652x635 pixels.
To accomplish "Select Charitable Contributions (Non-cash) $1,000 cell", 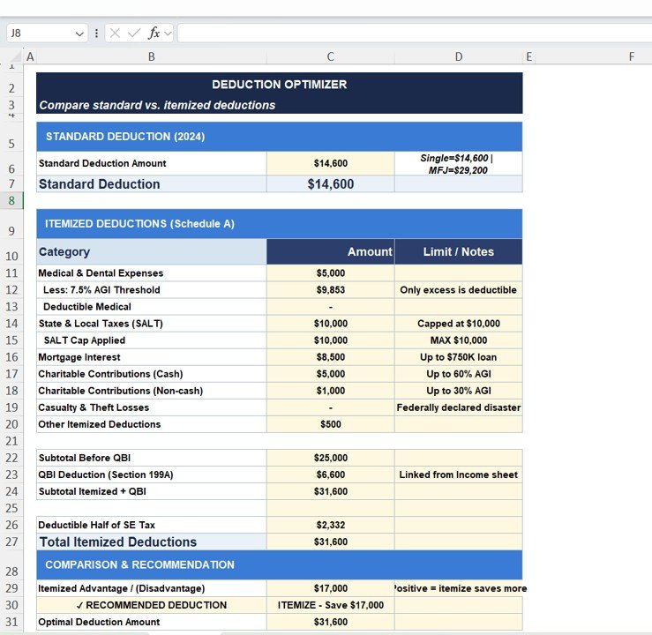I will [330, 391].
